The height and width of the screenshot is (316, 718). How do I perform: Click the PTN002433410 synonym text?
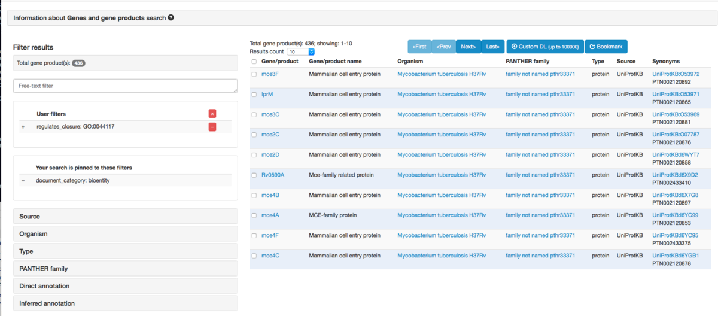pyautogui.click(x=671, y=183)
